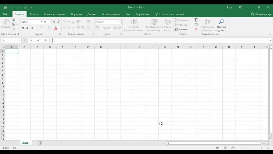273x154 pixels.
Task: Apply red font color with the A icon
Action: (56, 28)
